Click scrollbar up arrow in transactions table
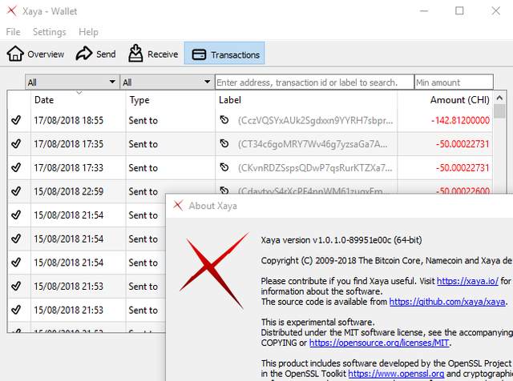 click(499, 98)
